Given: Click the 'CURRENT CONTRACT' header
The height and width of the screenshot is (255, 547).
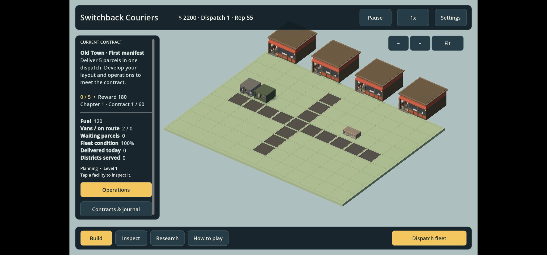Looking at the screenshot, I should click(x=101, y=42).
